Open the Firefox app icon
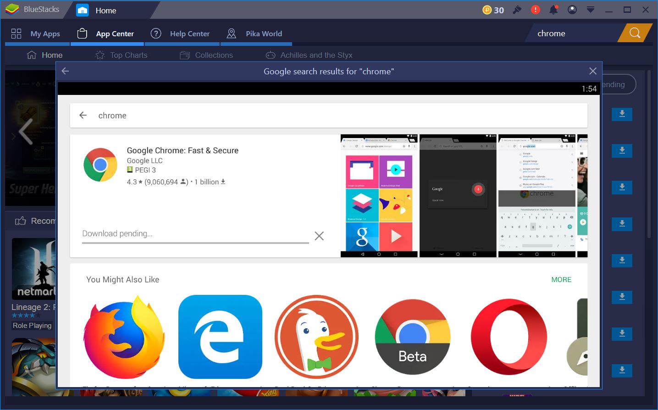 [124, 337]
